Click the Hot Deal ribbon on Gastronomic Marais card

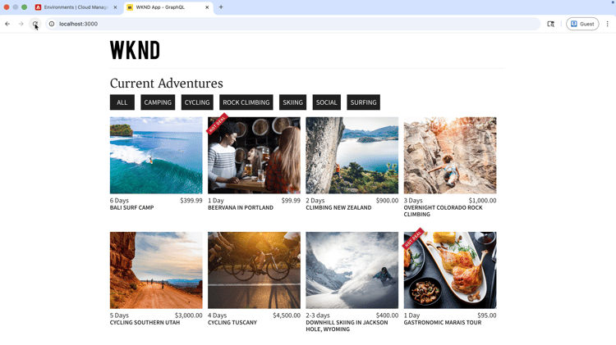pyautogui.click(x=413, y=238)
